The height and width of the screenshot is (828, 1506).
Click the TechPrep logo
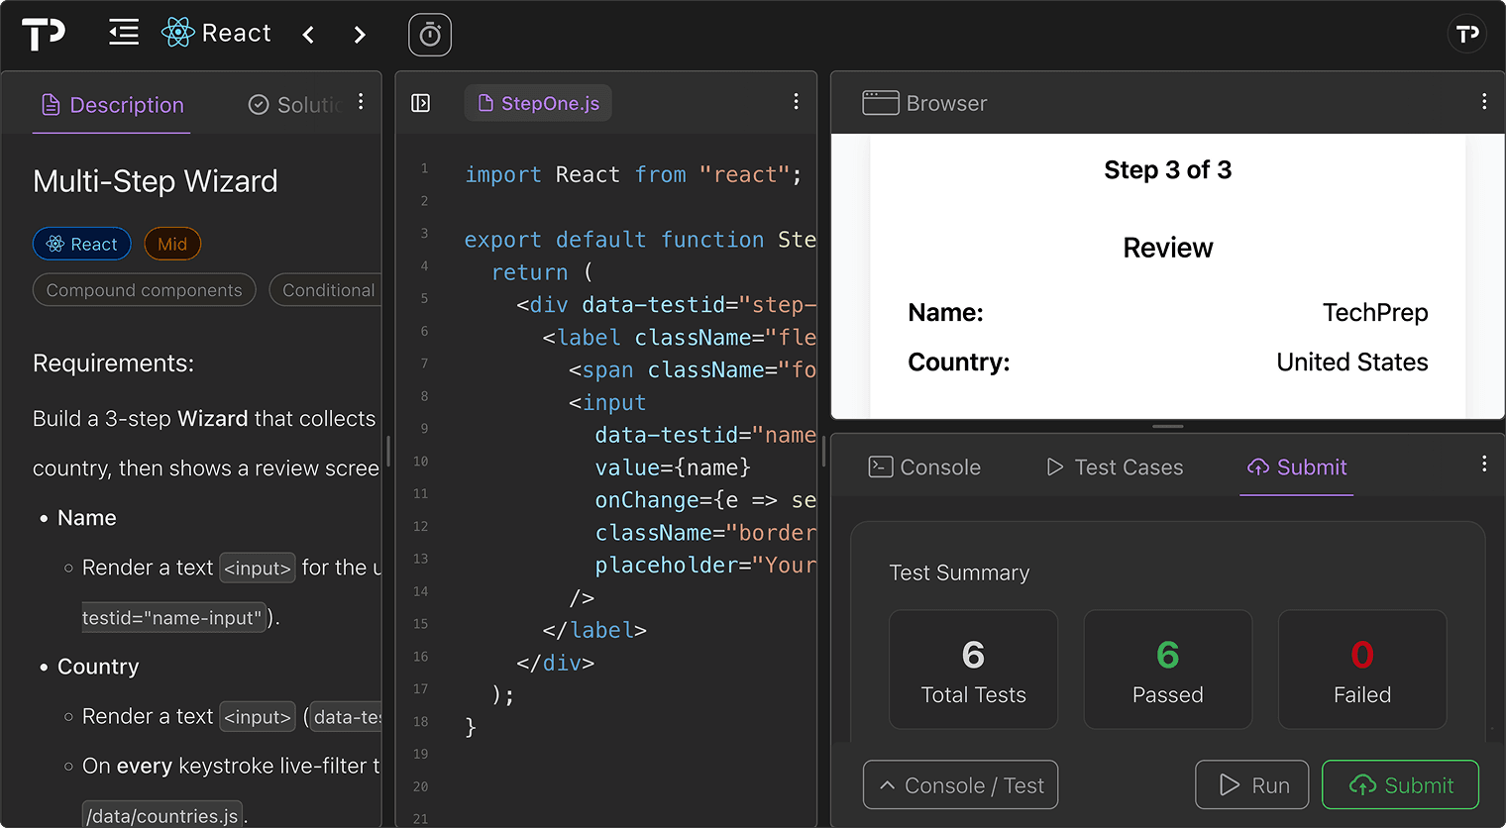tap(40, 33)
